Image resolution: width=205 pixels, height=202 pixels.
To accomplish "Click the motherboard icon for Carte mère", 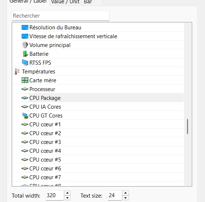I will coord(25,80).
